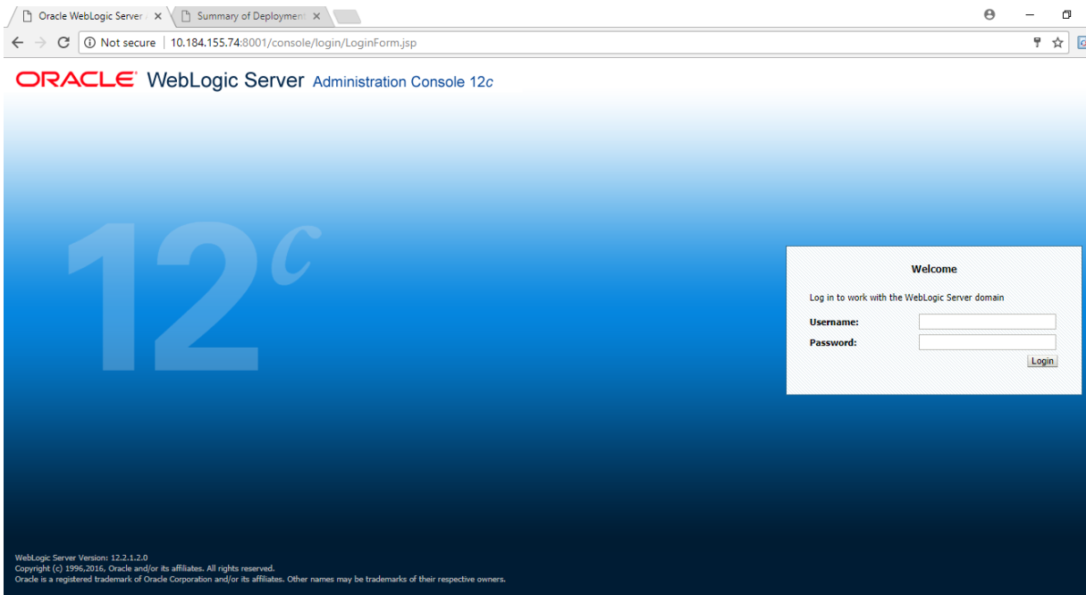
Task: Click the Login button
Action: [1042, 361]
